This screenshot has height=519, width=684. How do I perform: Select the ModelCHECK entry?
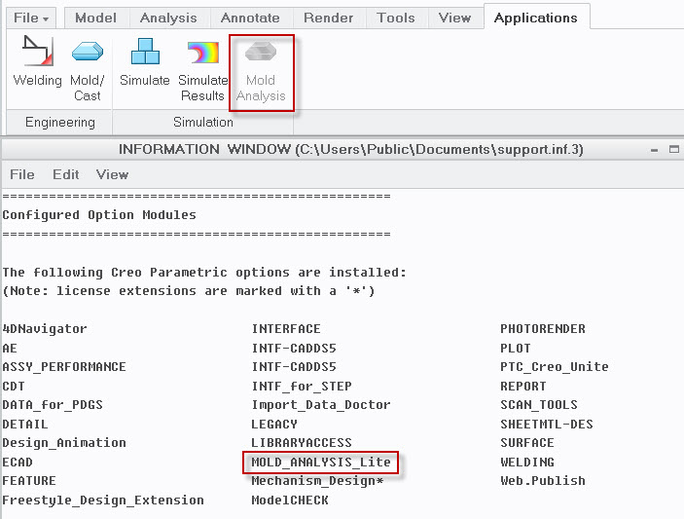(290, 500)
